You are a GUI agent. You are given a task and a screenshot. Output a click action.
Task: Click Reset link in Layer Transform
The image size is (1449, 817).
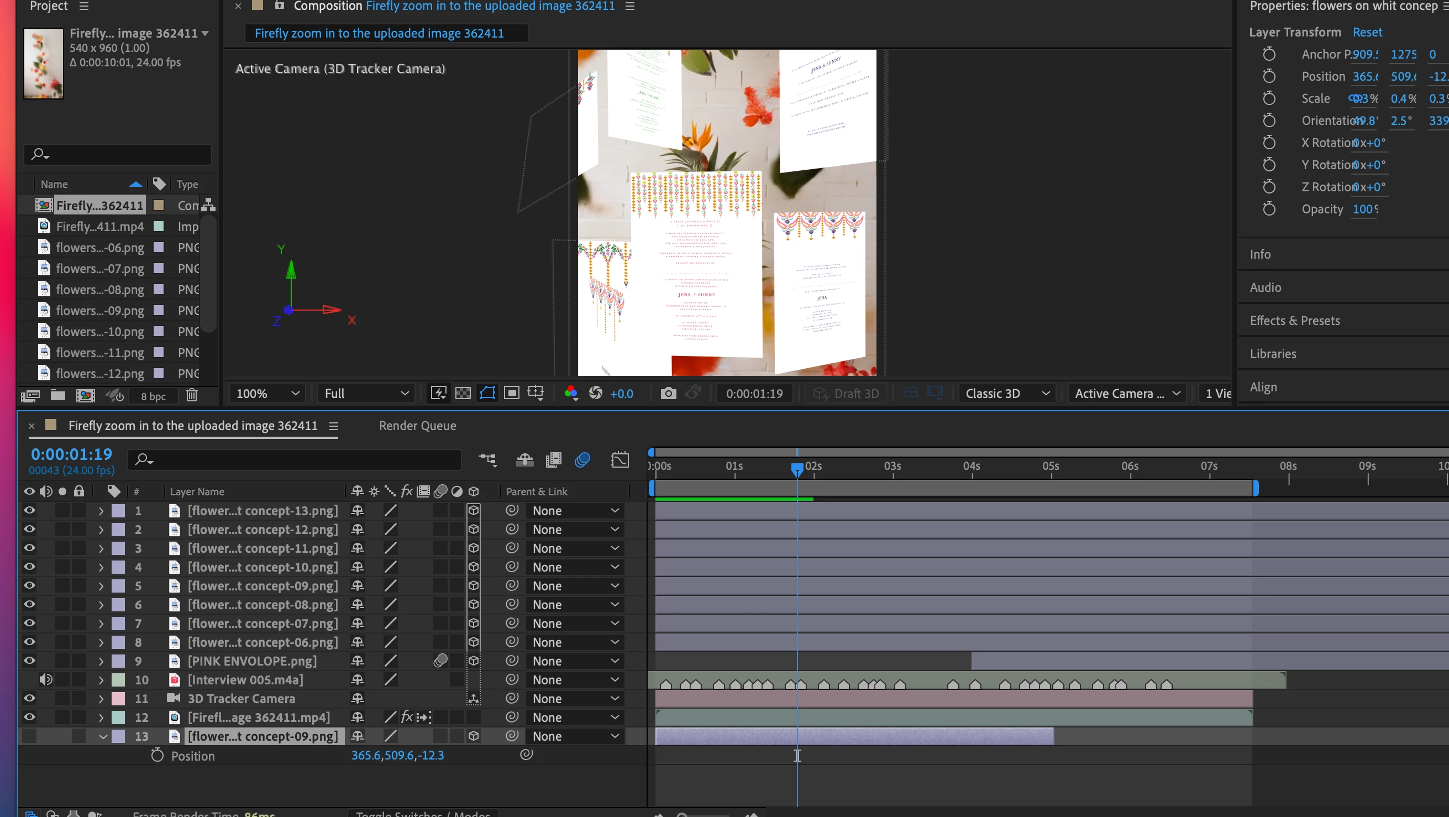1367,32
